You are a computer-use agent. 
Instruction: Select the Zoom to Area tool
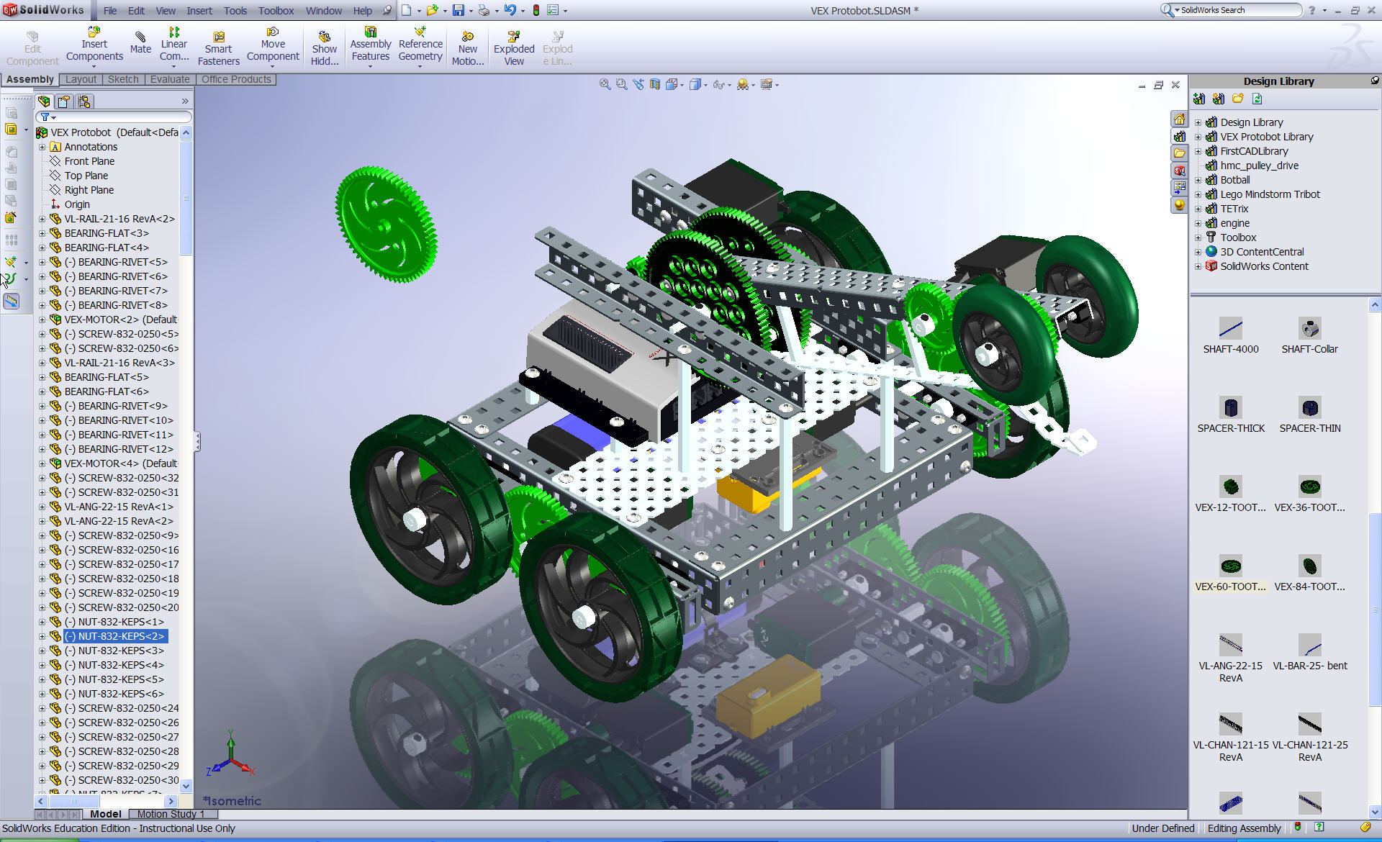tap(621, 85)
